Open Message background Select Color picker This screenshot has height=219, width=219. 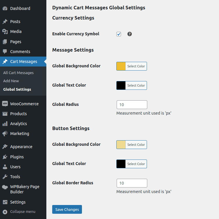point(136,66)
